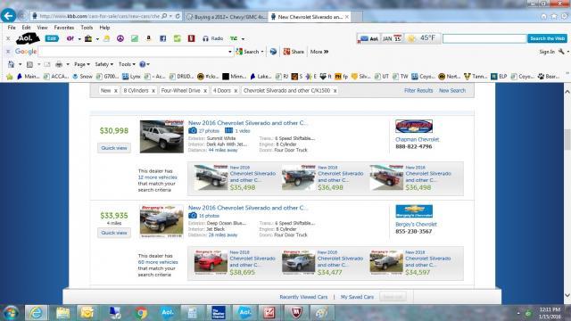Click the Facebook icon in AOL toolbar
Screen dimensions: 571x321
162,38
